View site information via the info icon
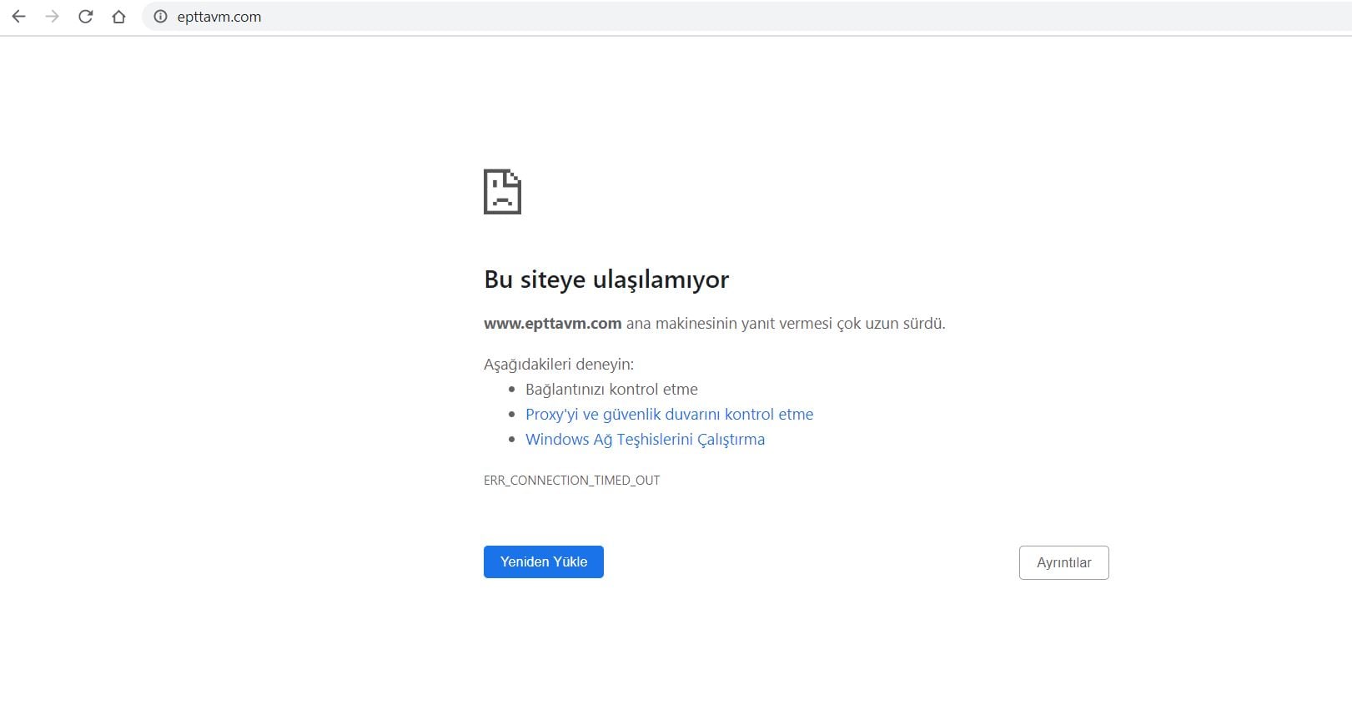 click(160, 17)
